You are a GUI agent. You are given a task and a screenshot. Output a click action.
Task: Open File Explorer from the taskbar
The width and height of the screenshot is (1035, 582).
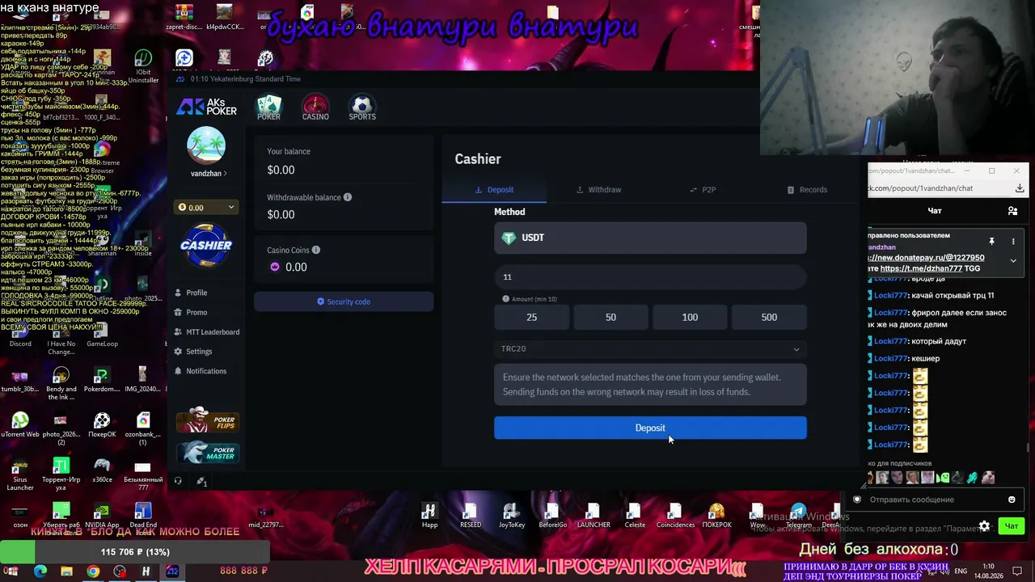tap(66, 571)
